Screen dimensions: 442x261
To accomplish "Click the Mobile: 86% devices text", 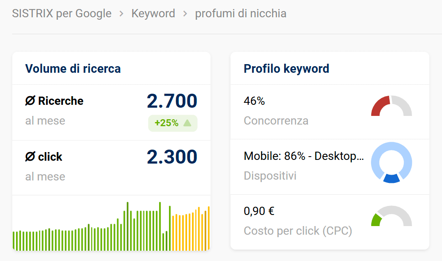I will (x=303, y=156).
